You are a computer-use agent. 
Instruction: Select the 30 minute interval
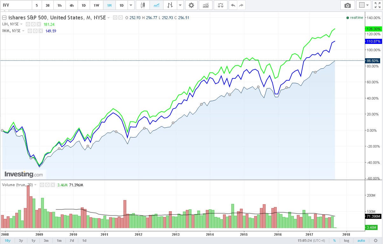[x=47, y=5]
